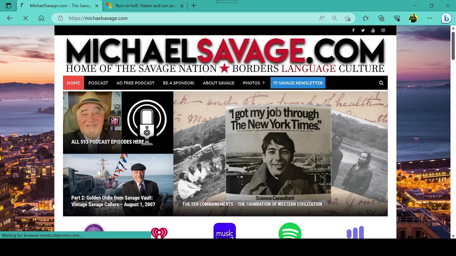Click the scrollbar up arrow
Image resolution: width=456 pixels, height=256 pixels.
click(x=453, y=28)
